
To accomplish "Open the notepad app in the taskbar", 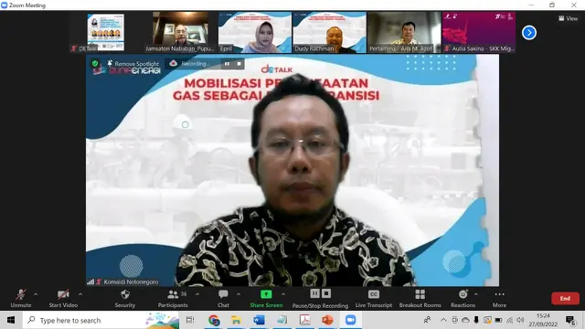I will (282, 320).
